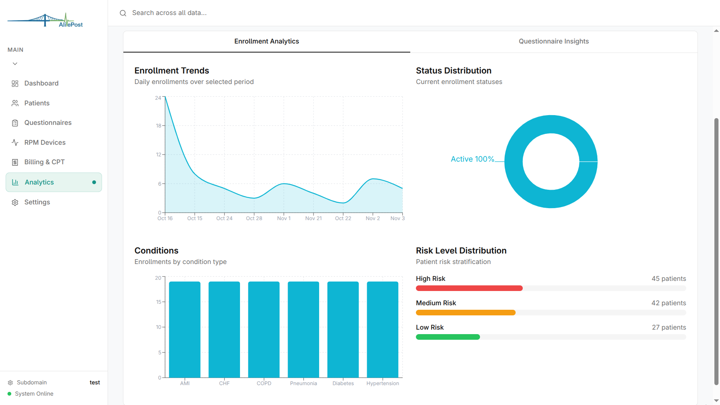Select the Dashboard icon in the sidebar
Screen dimensions: 720x405
[15, 83]
